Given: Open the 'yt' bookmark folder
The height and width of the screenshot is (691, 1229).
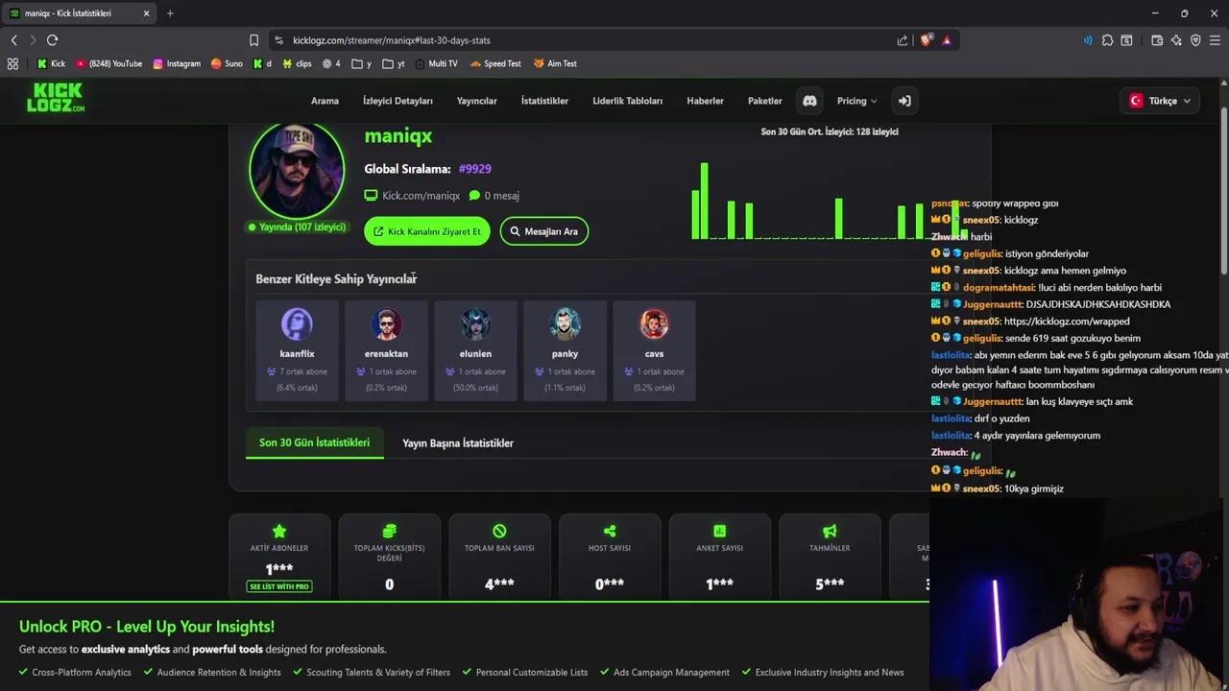Looking at the screenshot, I should (x=393, y=63).
